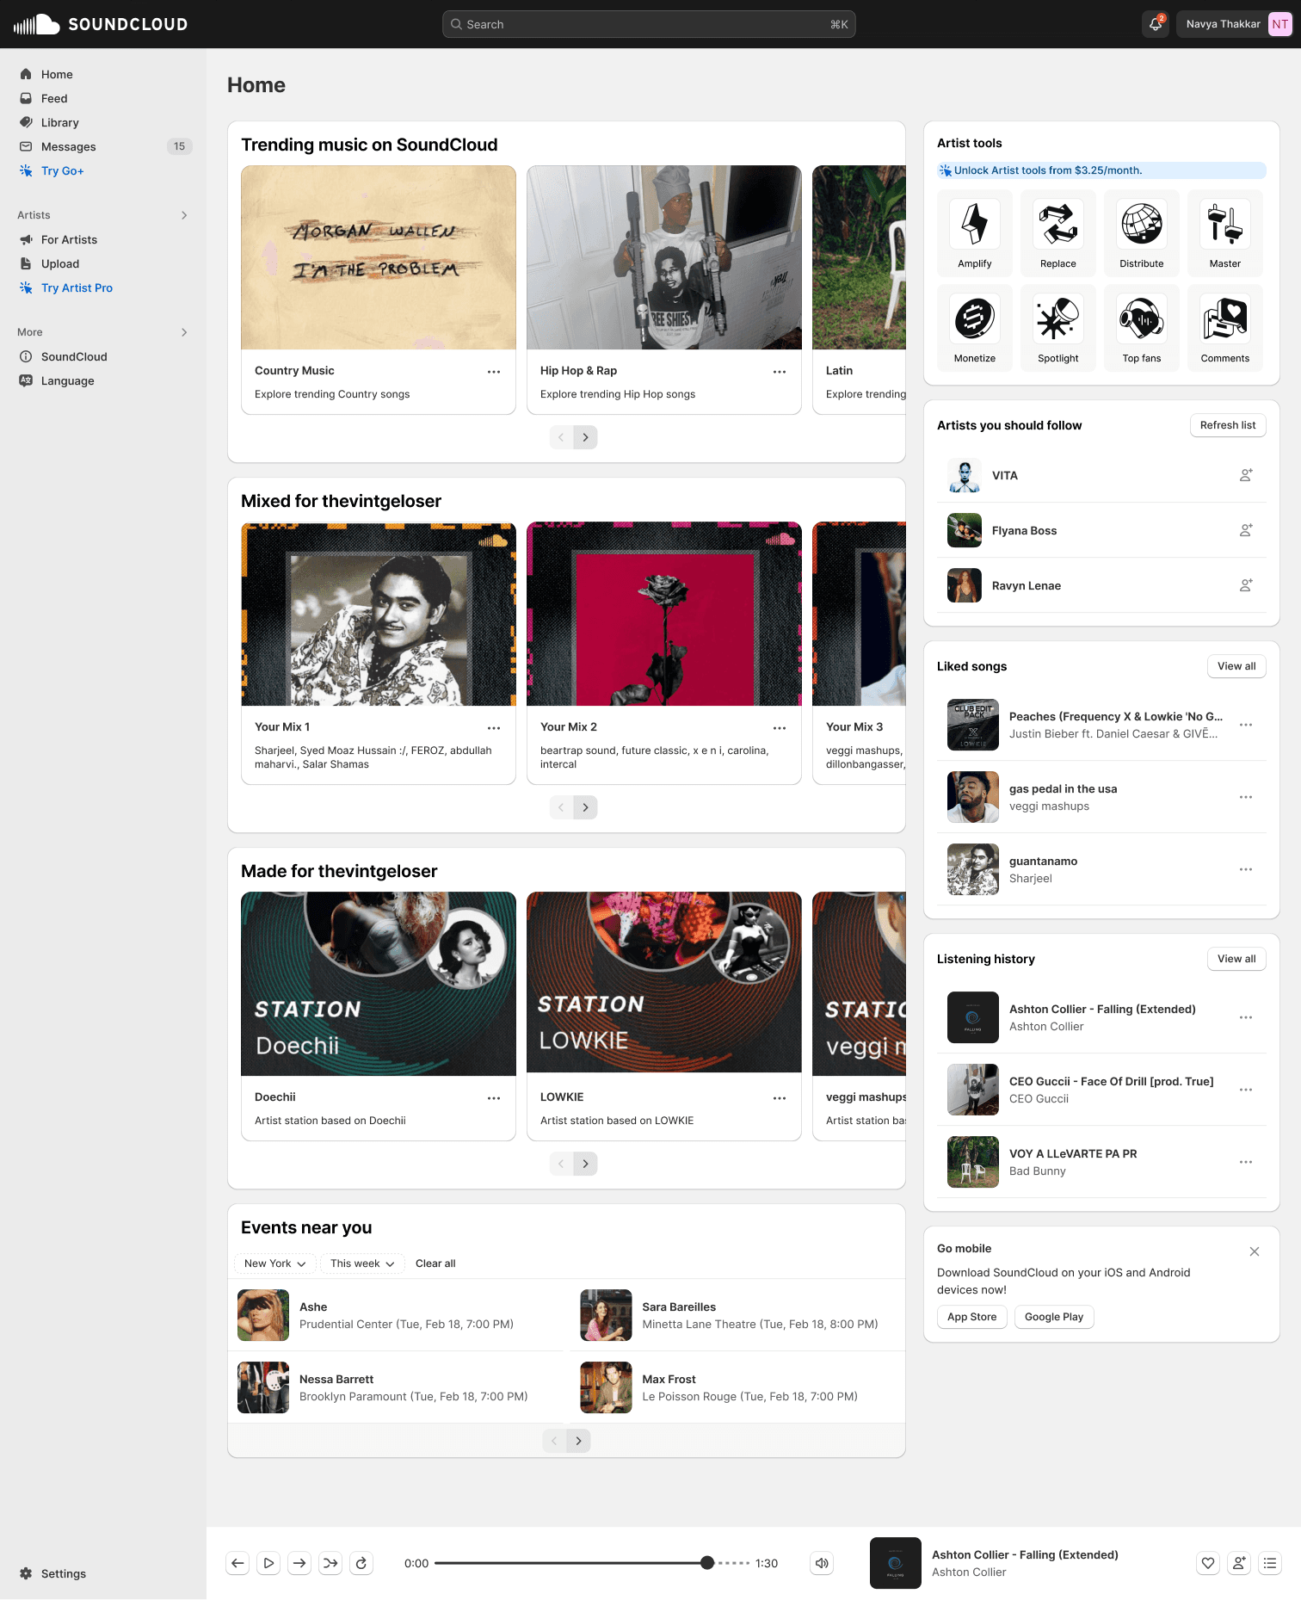Screen dimensions: 1301x1600
Task: Open the This week date dropdown
Action: click(362, 1263)
